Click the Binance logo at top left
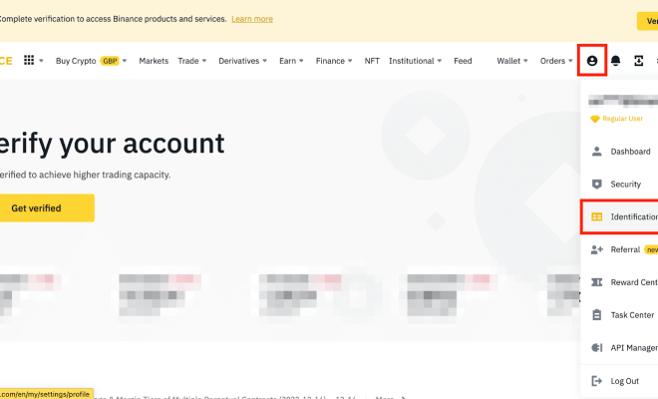 [6, 61]
